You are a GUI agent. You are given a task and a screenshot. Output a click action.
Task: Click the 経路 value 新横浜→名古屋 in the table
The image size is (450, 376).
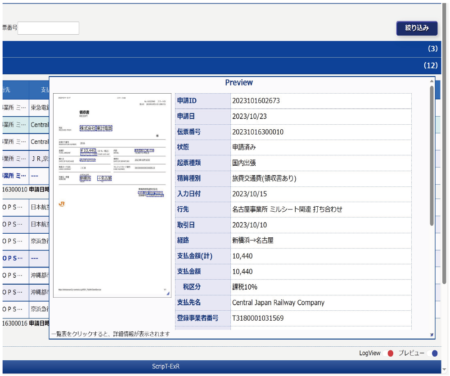[253, 240]
